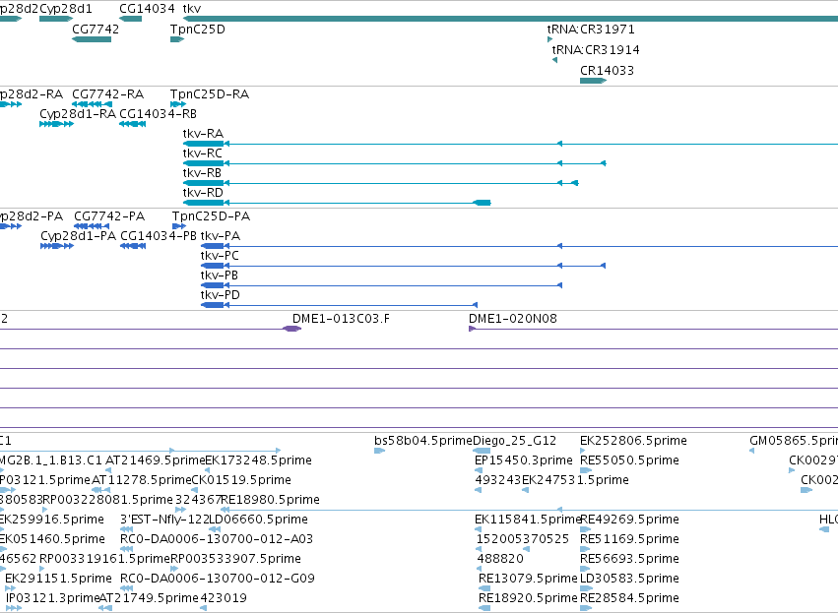Select the CG14034 gene arrow
Image resolution: width=838 pixels, height=613 pixels.
click(x=130, y=19)
